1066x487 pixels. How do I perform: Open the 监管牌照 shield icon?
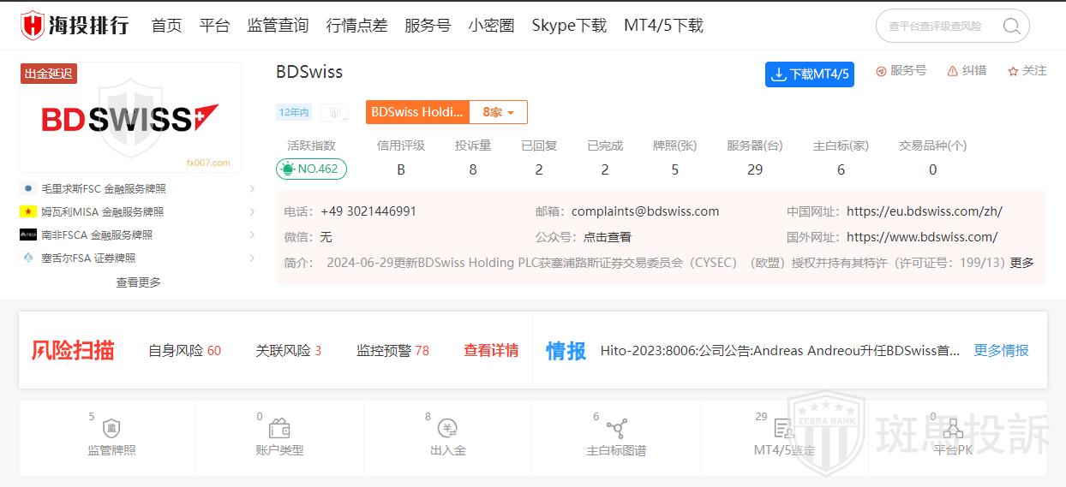point(111,429)
